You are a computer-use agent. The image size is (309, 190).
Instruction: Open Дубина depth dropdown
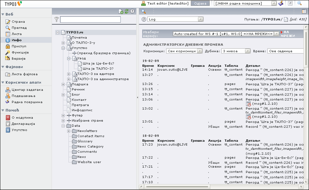point(236,51)
